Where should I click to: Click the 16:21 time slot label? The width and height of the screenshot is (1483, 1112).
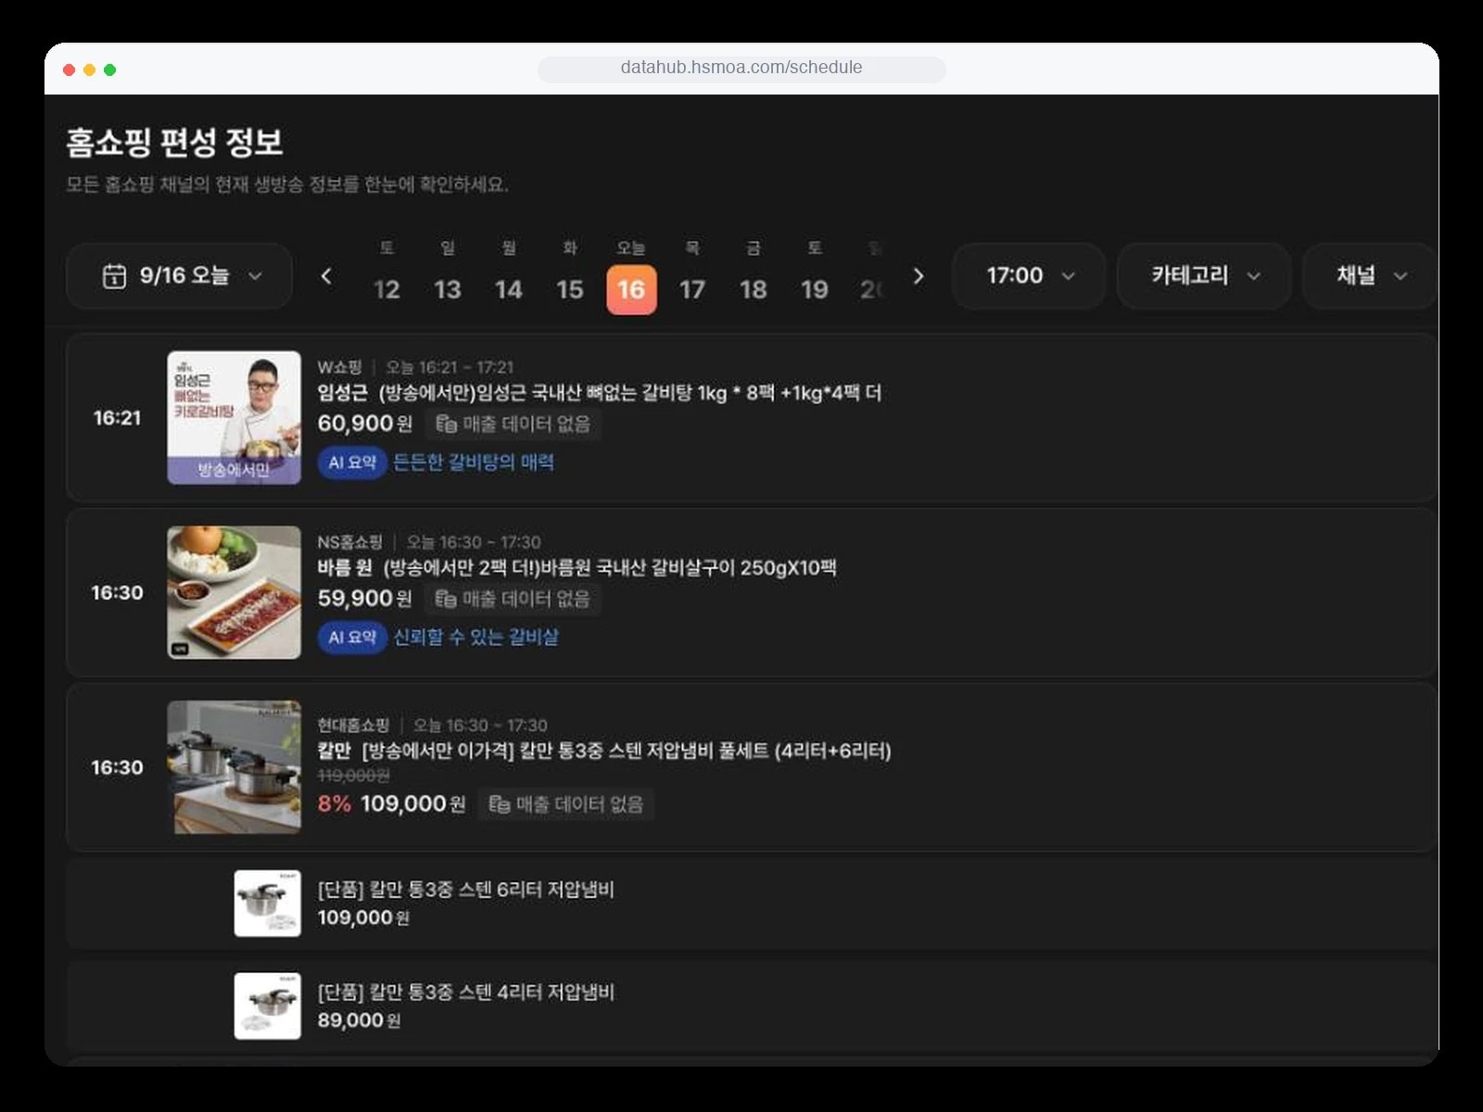(x=117, y=418)
